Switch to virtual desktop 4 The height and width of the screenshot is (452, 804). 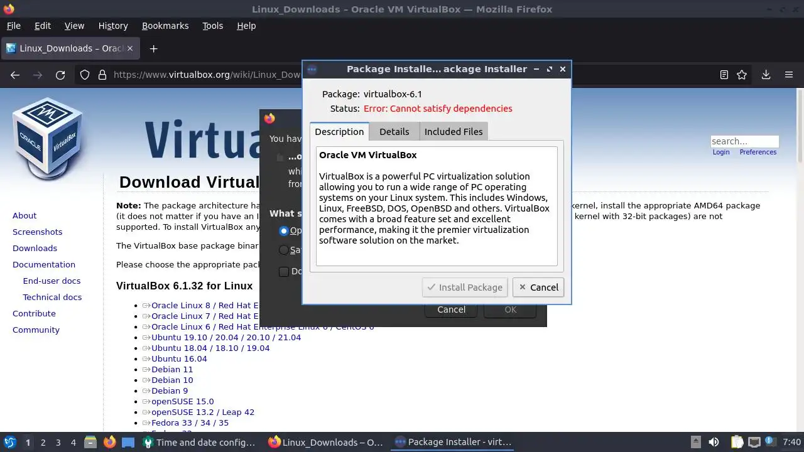tap(73, 442)
